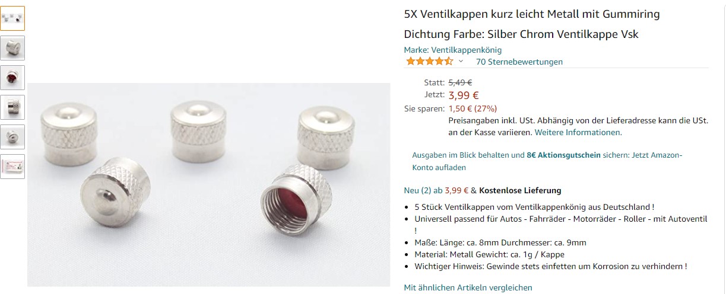
Task: Click the red 3,99 € current price
Action: tap(464, 95)
